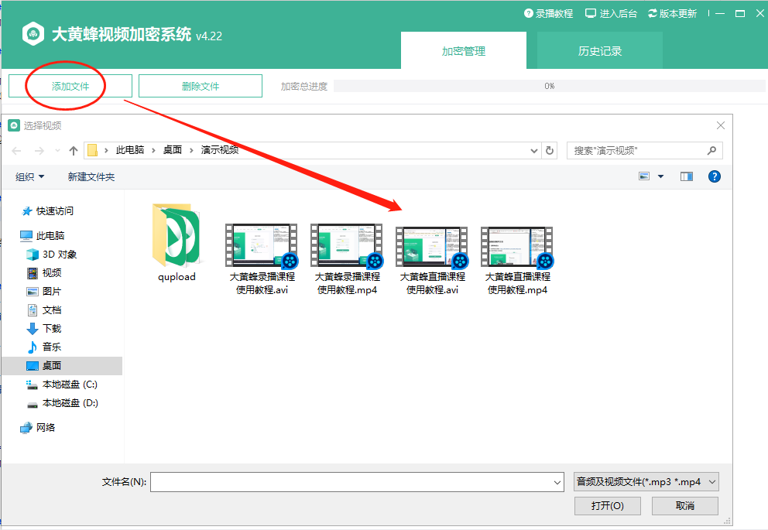This screenshot has width=768, height=530.
Task: Open the file name history dropdown
Action: 557,482
